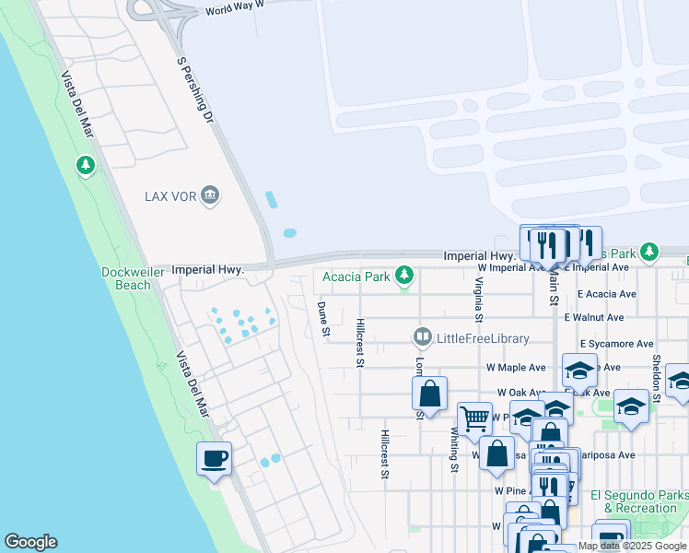
Task: Click the front restaurant marker on Main St
Action: [x=547, y=246]
